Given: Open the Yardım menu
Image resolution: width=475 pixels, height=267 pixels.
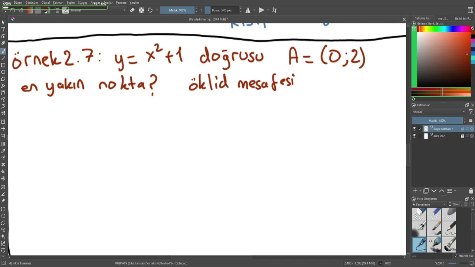Looking at the screenshot, I should (134, 3).
